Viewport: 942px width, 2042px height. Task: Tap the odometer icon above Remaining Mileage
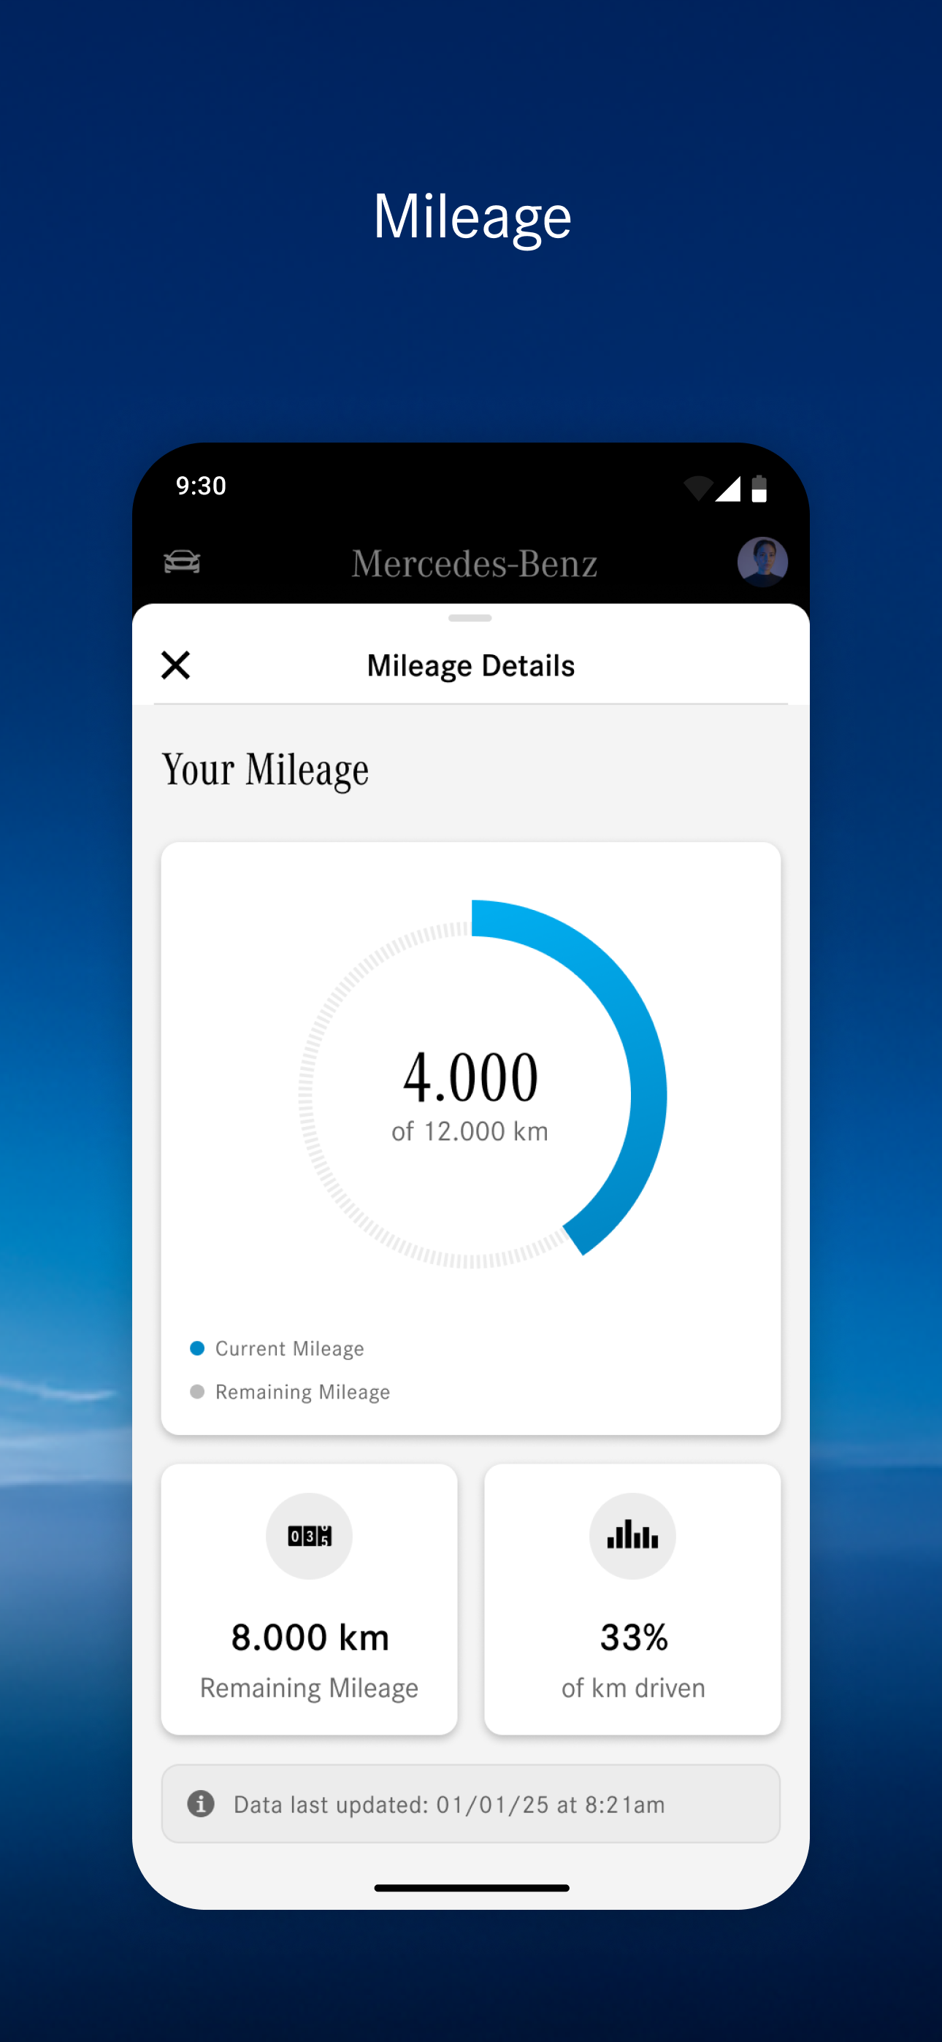pyautogui.click(x=309, y=1537)
